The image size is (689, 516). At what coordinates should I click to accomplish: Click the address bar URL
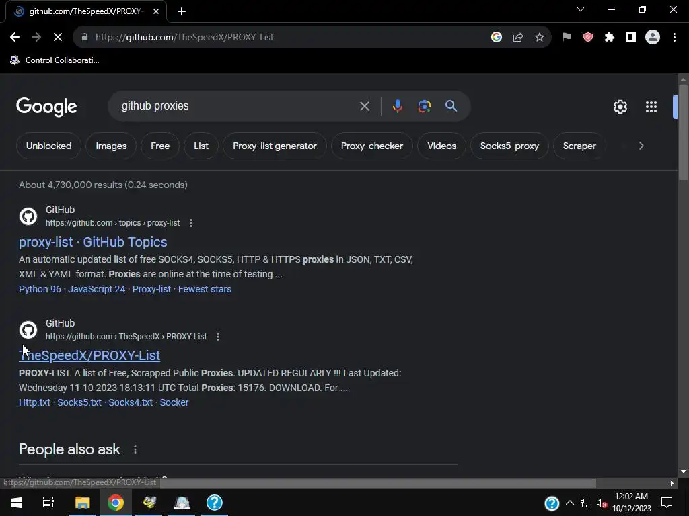(184, 38)
